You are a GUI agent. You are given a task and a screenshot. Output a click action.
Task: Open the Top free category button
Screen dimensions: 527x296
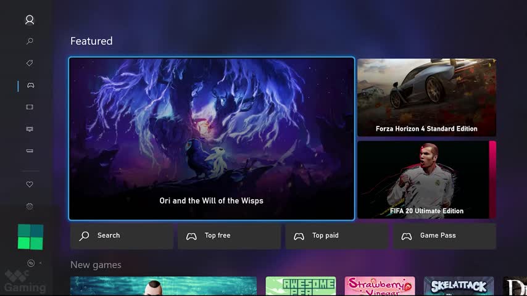pos(229,236)
